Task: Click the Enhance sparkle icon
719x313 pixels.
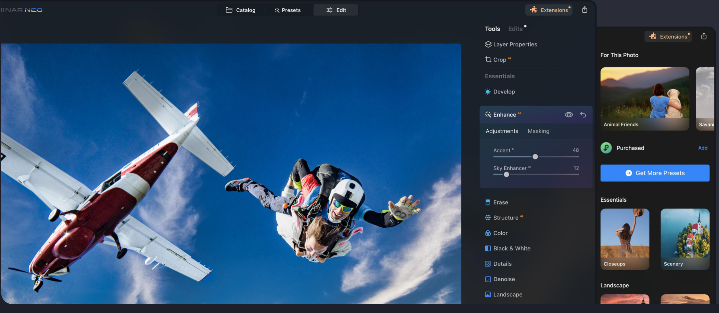Action: (x=488, y=115)
